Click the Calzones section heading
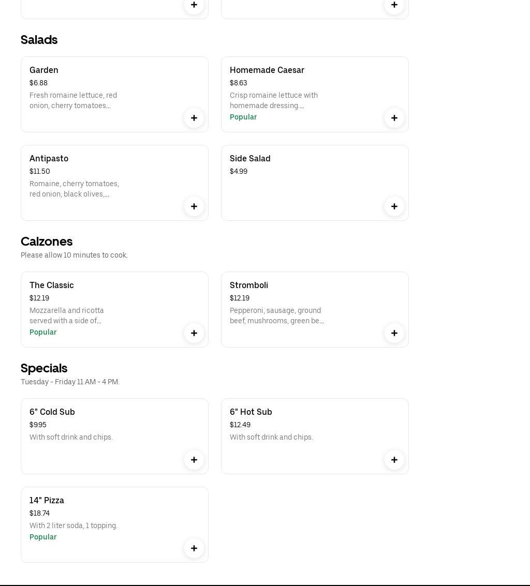Screen dimensions: 530x586 (x=47, y=242)
